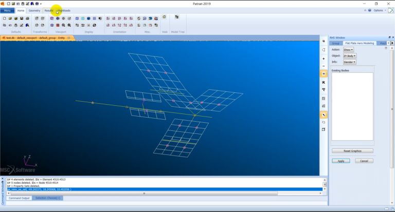Switch to the Geometry ribbon tab
This screenshot has height=212, width=395.
pos(34,11)
